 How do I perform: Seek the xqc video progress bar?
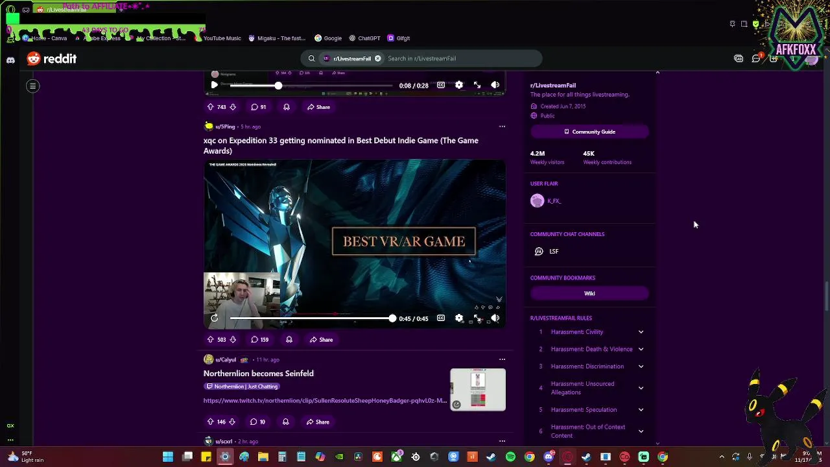pos(311,318)
